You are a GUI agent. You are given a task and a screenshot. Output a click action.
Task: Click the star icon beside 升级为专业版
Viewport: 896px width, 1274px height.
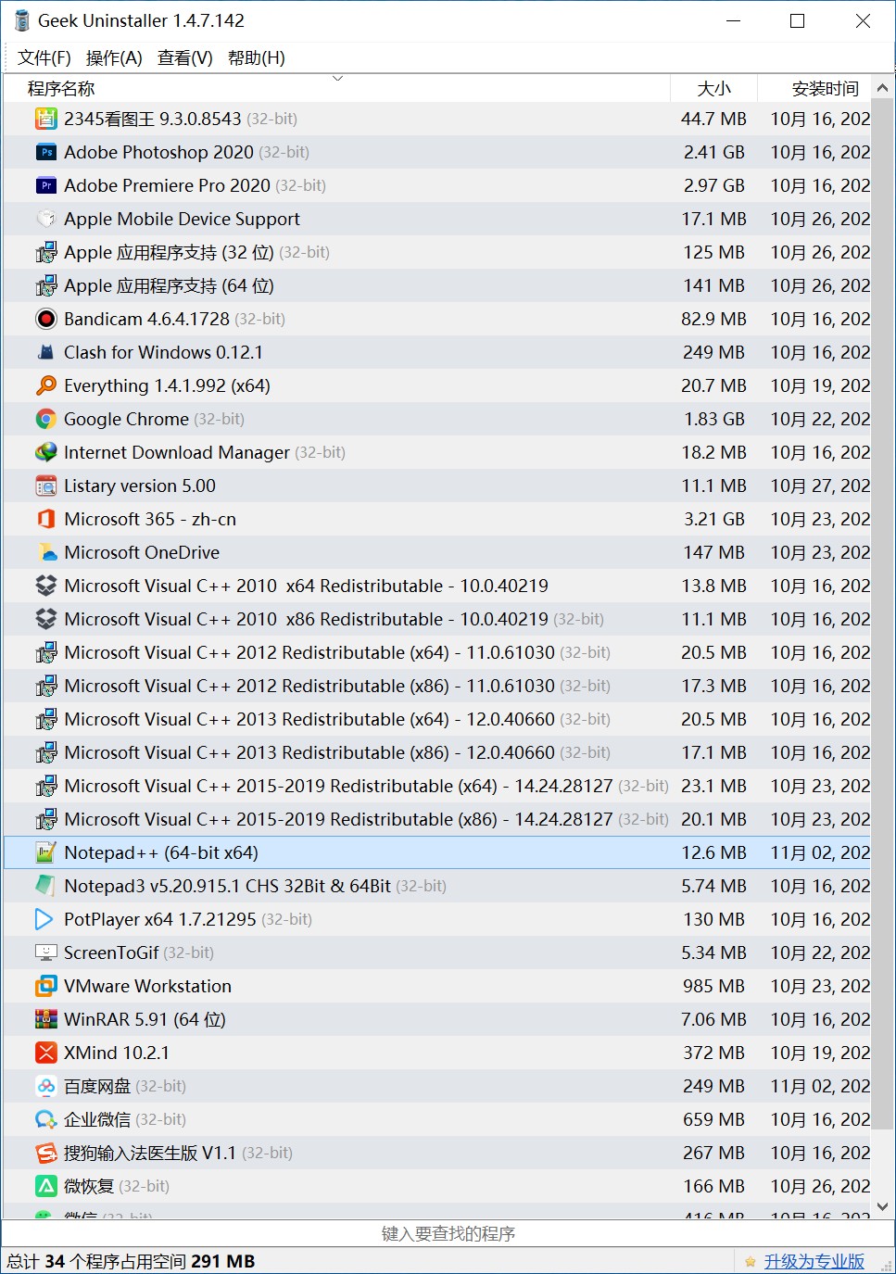coord(751,1262)
